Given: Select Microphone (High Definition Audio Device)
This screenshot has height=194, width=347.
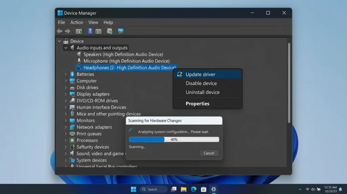Looking at the screenshot, I should [127, 61].
